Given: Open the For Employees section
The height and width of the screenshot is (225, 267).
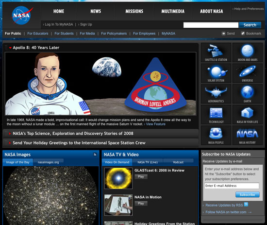Looking at the screenshot, I should 144,34.
